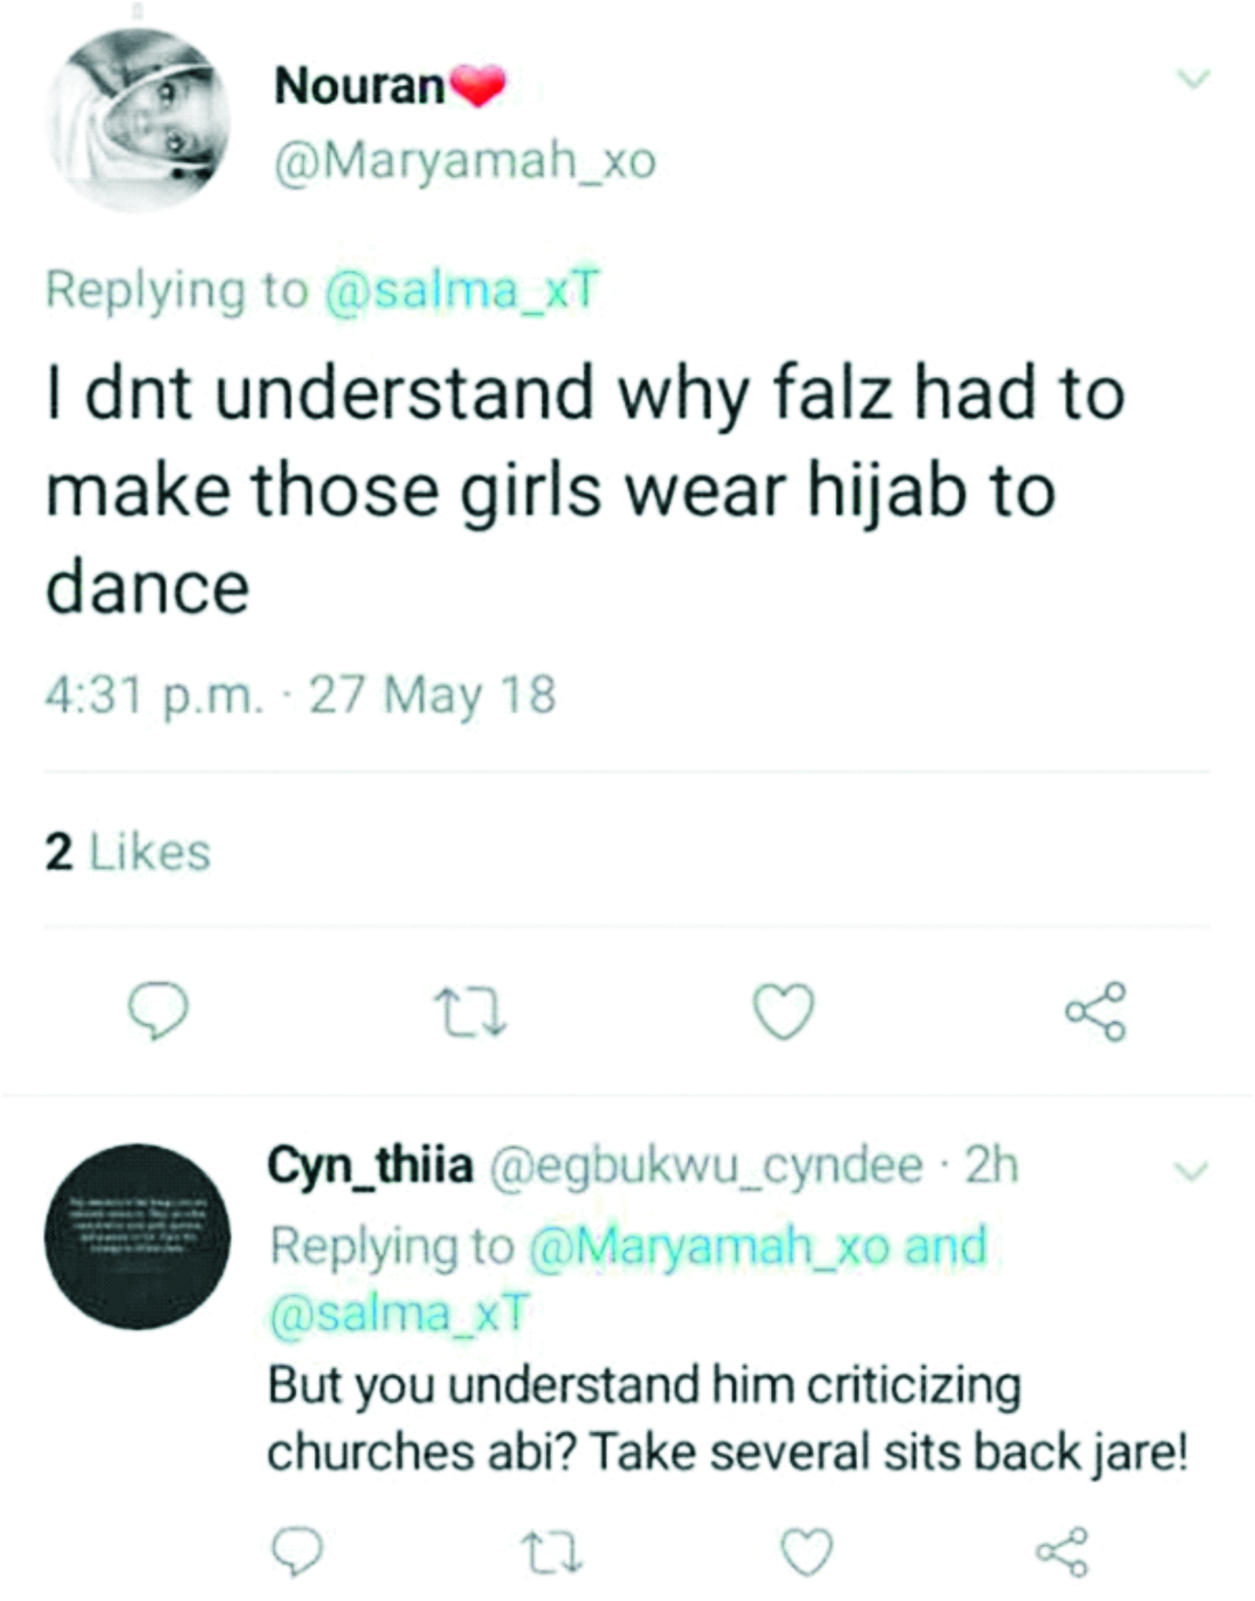The width and height of the screenshot is (1255, 1601).
Task: Share Nouran's main tweet
Action: point(1096,1011)
